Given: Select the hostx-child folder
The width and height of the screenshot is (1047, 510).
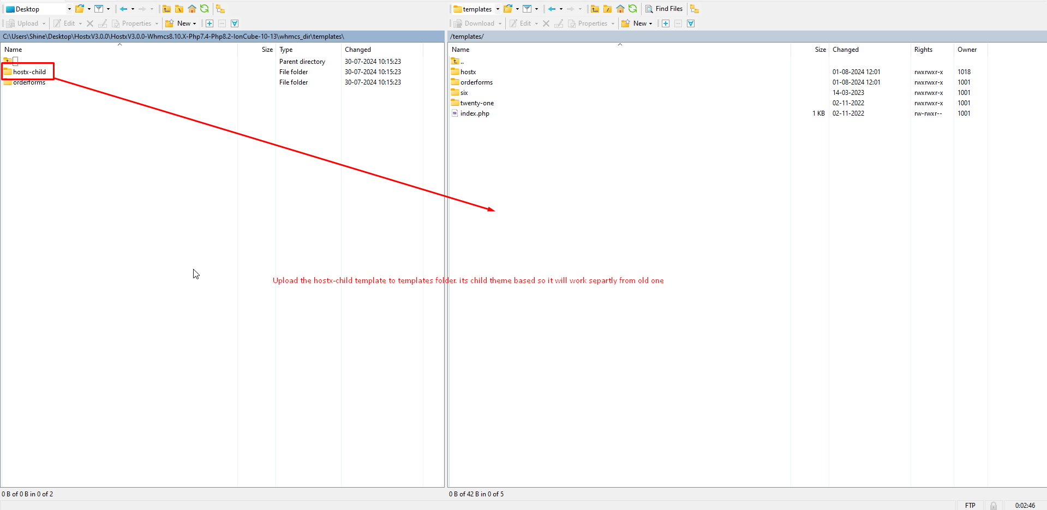Looking at the screenshot, I should pyautogui.click(x=29, y=72).
